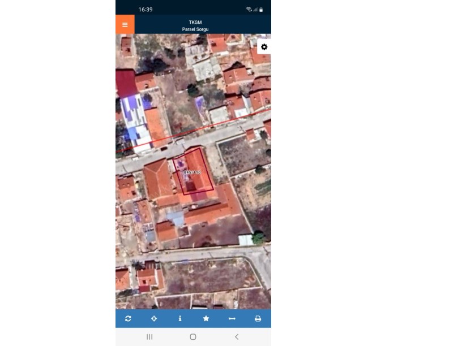The height and width of the screenshot is (346, 462).
Task: Open map settings via gear icon
Action: point(264,47)
